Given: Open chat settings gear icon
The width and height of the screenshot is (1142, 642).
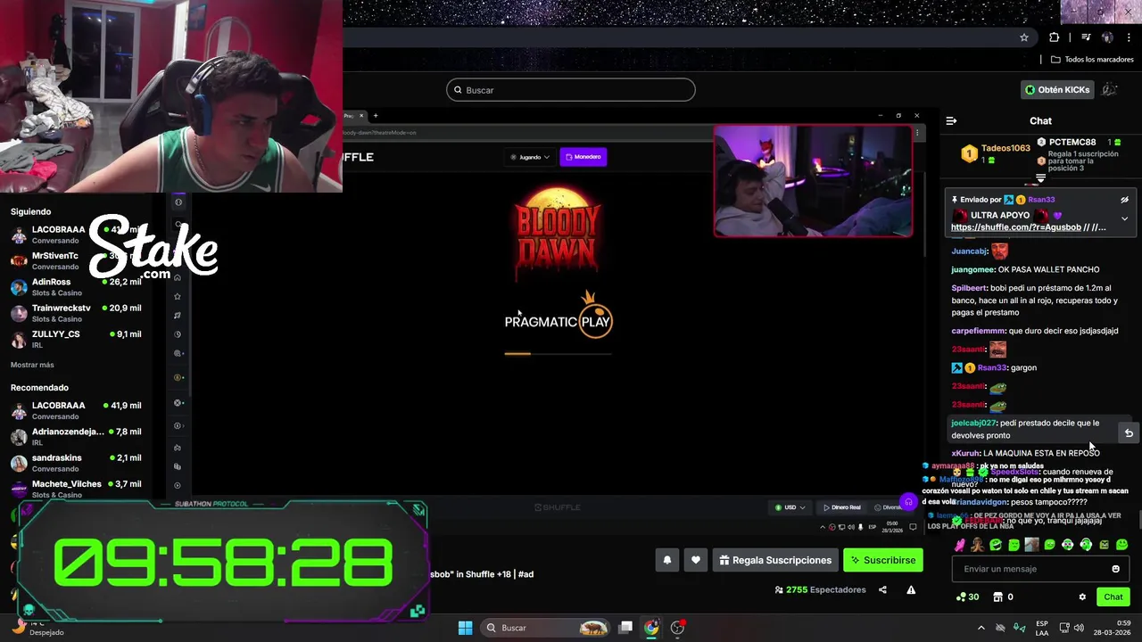Looking at the screenshot, I should tap(1082, 597).
